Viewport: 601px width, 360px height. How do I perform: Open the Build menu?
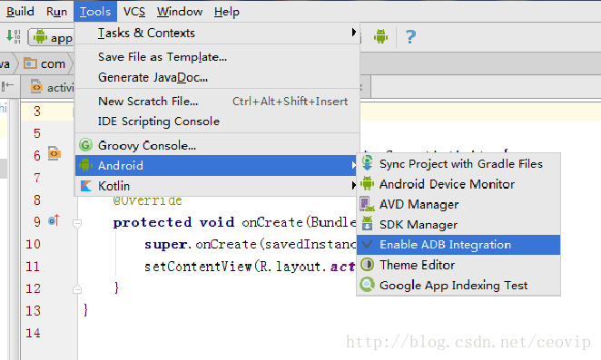coord(20,12)
